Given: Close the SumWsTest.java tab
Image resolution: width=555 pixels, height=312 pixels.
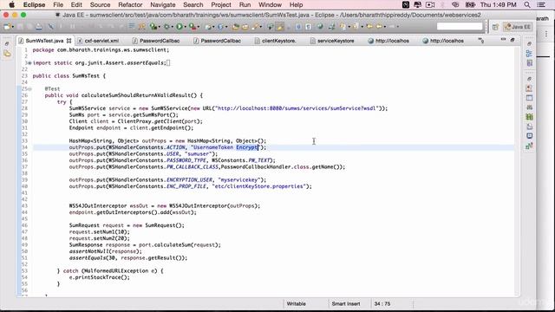Looking at the screenshot, I should point(69,41).
